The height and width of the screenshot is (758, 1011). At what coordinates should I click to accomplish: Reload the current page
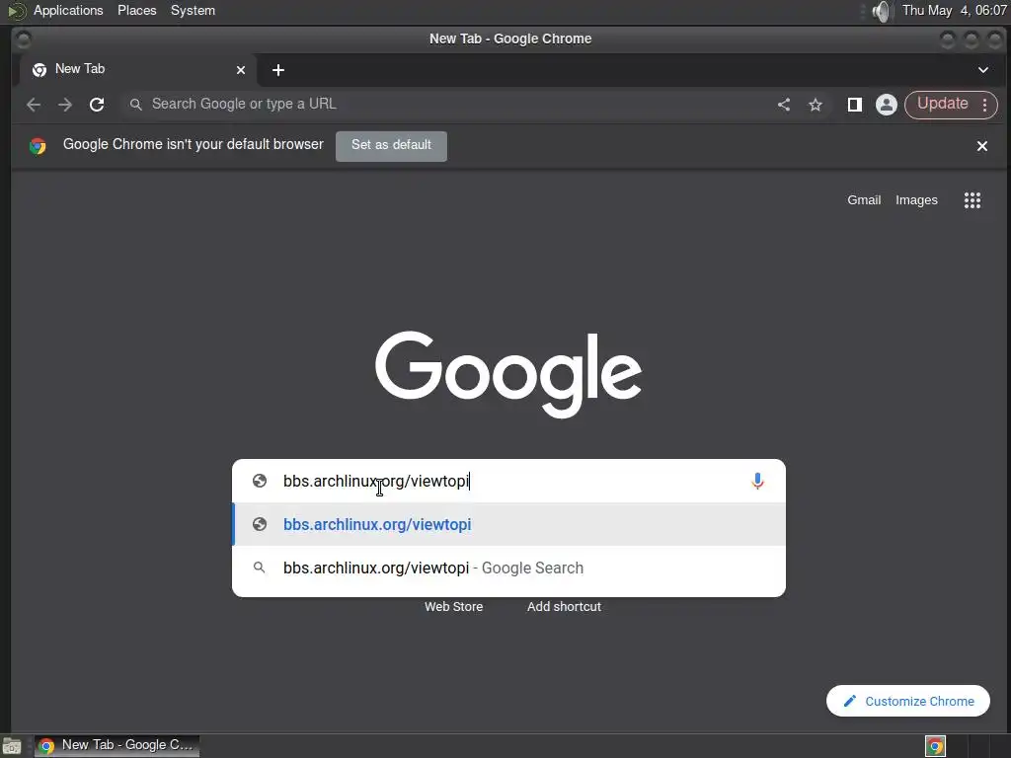coord(97,105)
